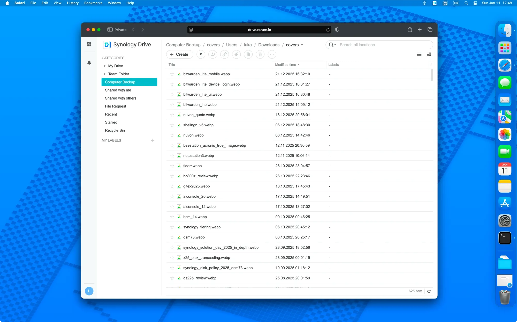Click the Sort order icon
The image size is (517, 322).
[429, 54]
